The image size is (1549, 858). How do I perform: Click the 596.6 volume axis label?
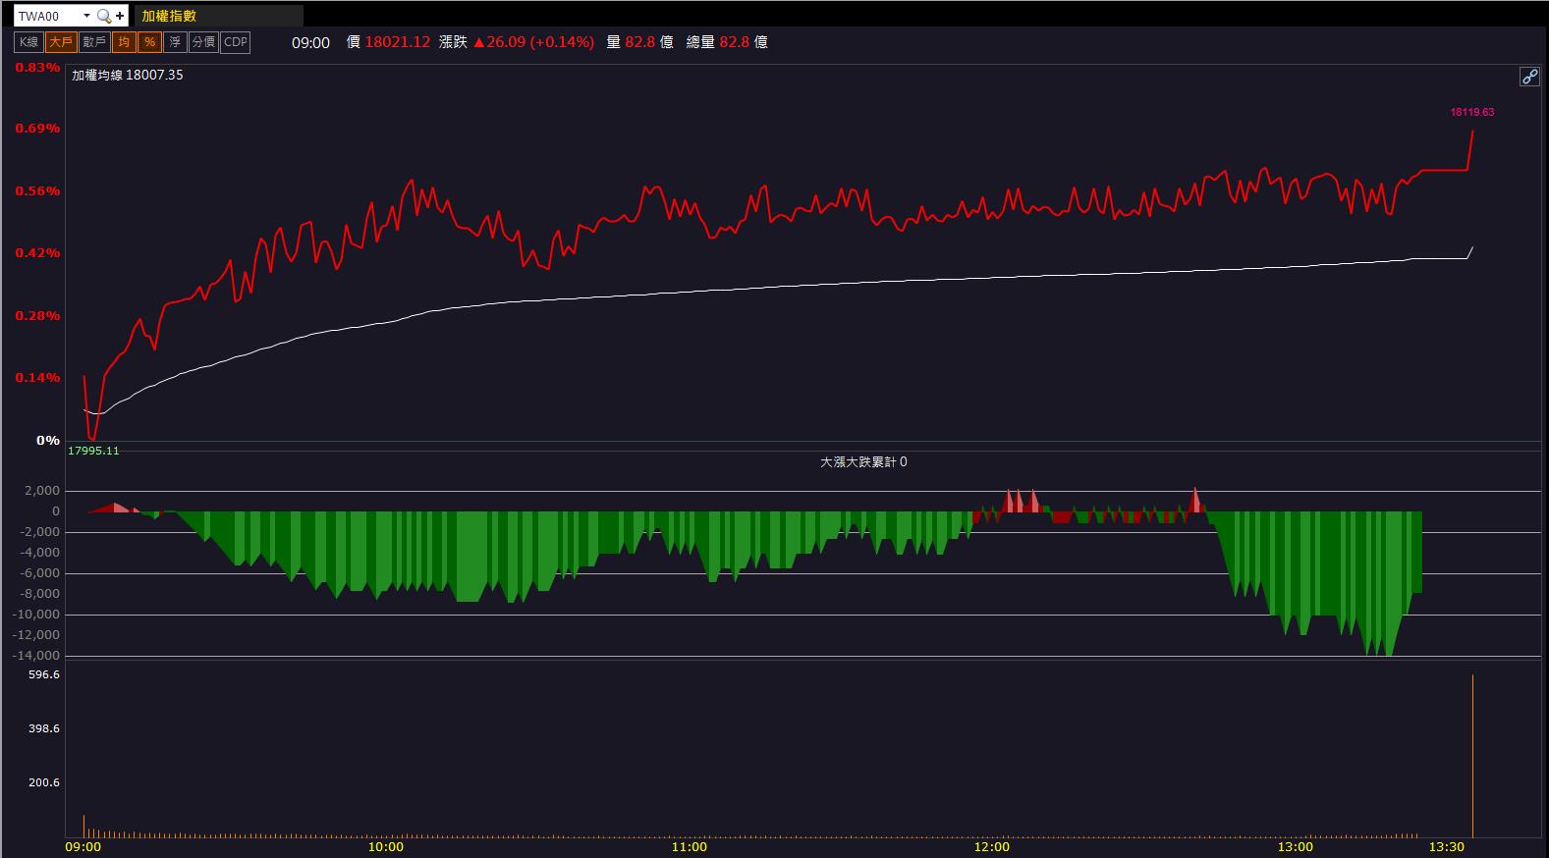coord(44,674)
